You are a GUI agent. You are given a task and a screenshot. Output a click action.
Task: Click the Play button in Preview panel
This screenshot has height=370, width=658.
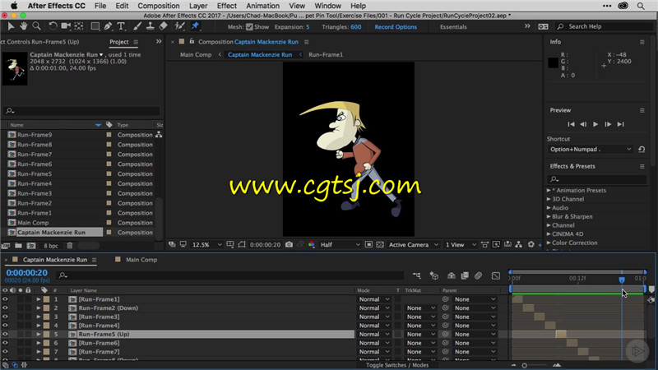[x=595, y=124]
